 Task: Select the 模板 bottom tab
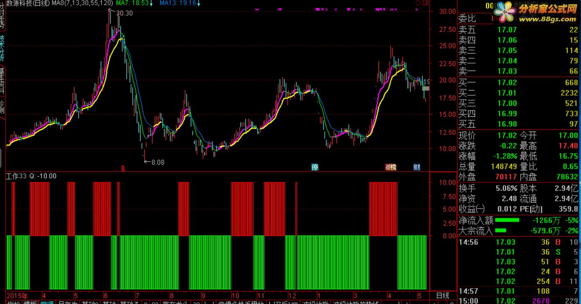(x=31, y=301)
